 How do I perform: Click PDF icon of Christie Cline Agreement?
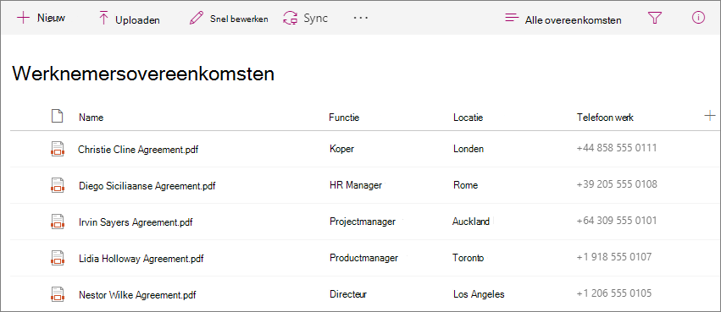pyautogui.click(x=57, y=149)
